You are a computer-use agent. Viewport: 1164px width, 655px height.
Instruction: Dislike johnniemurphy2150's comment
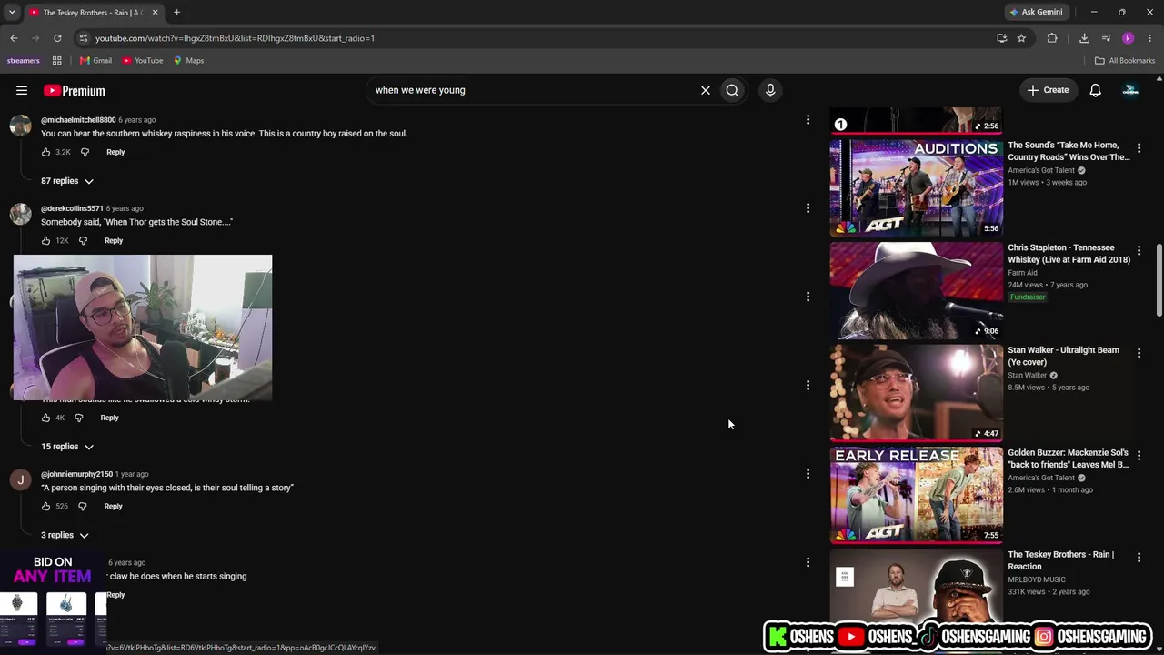pyautogui.click(x=82, y=507)
